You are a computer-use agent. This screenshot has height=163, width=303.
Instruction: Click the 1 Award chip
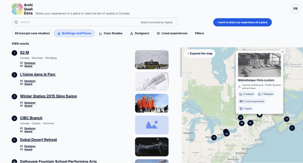[246, 109]
